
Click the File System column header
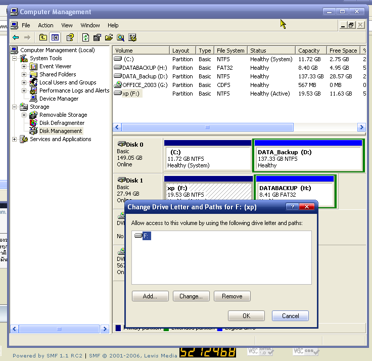(x=230, y=51)
